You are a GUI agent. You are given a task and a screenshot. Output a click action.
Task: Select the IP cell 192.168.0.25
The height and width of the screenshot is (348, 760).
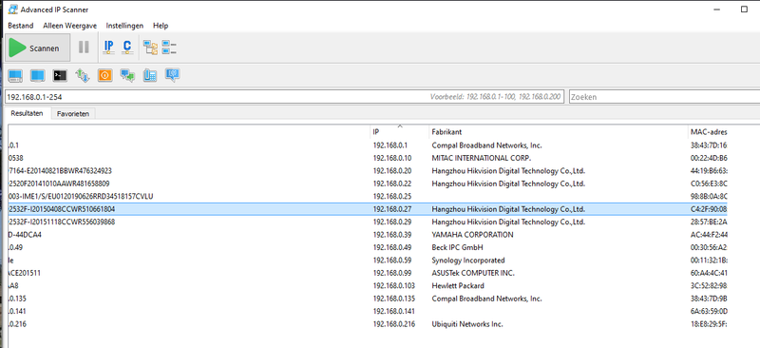392,196
